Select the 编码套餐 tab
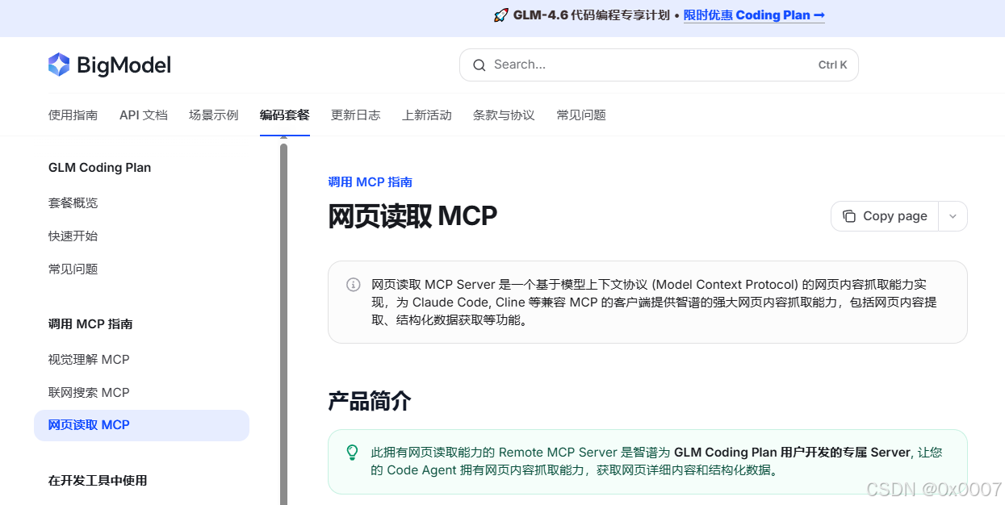Viewport: 1005px width, 505px height. (x=285, y=115)
